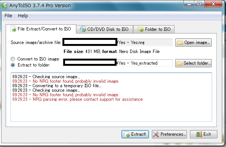This screenshot has height=147, width=226.
Task: Click the Extract button's document arrow icon
Action: [x=127, y=134]
